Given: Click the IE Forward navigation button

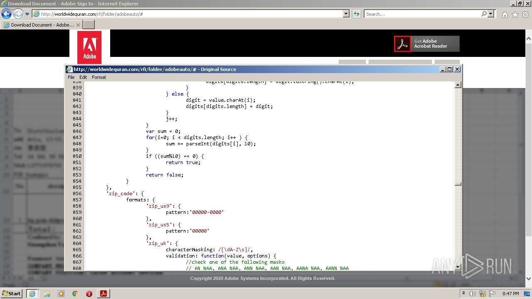Looking at the screenshot, I should tap(18, 14).
